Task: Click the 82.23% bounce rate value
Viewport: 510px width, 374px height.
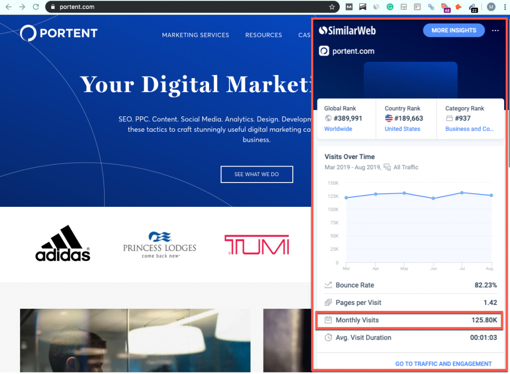Action: coord(486,285)
